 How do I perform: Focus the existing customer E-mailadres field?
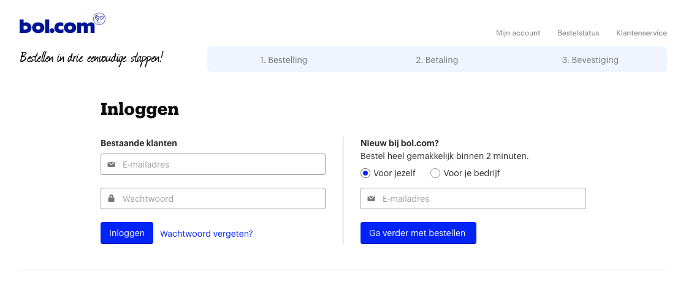(x=221, y=165)
